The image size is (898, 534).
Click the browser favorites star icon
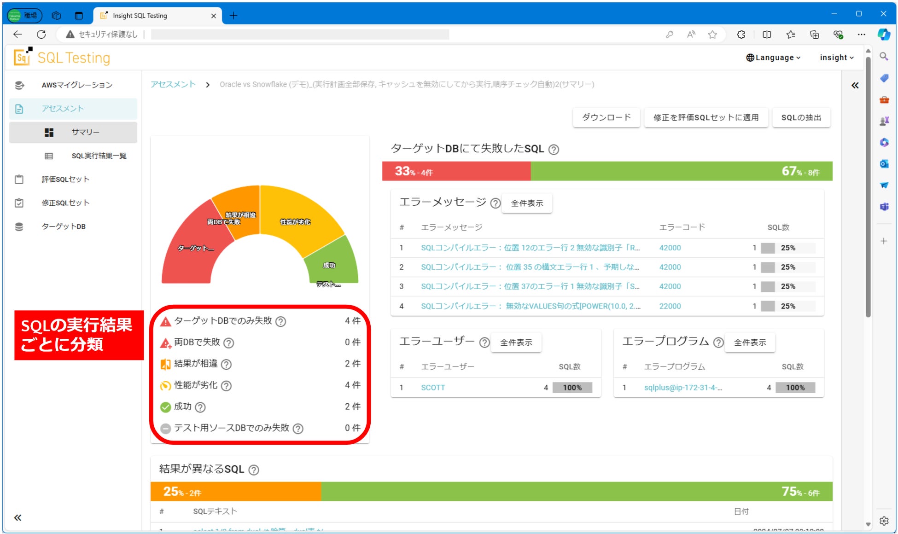click(x=712, y=35)
